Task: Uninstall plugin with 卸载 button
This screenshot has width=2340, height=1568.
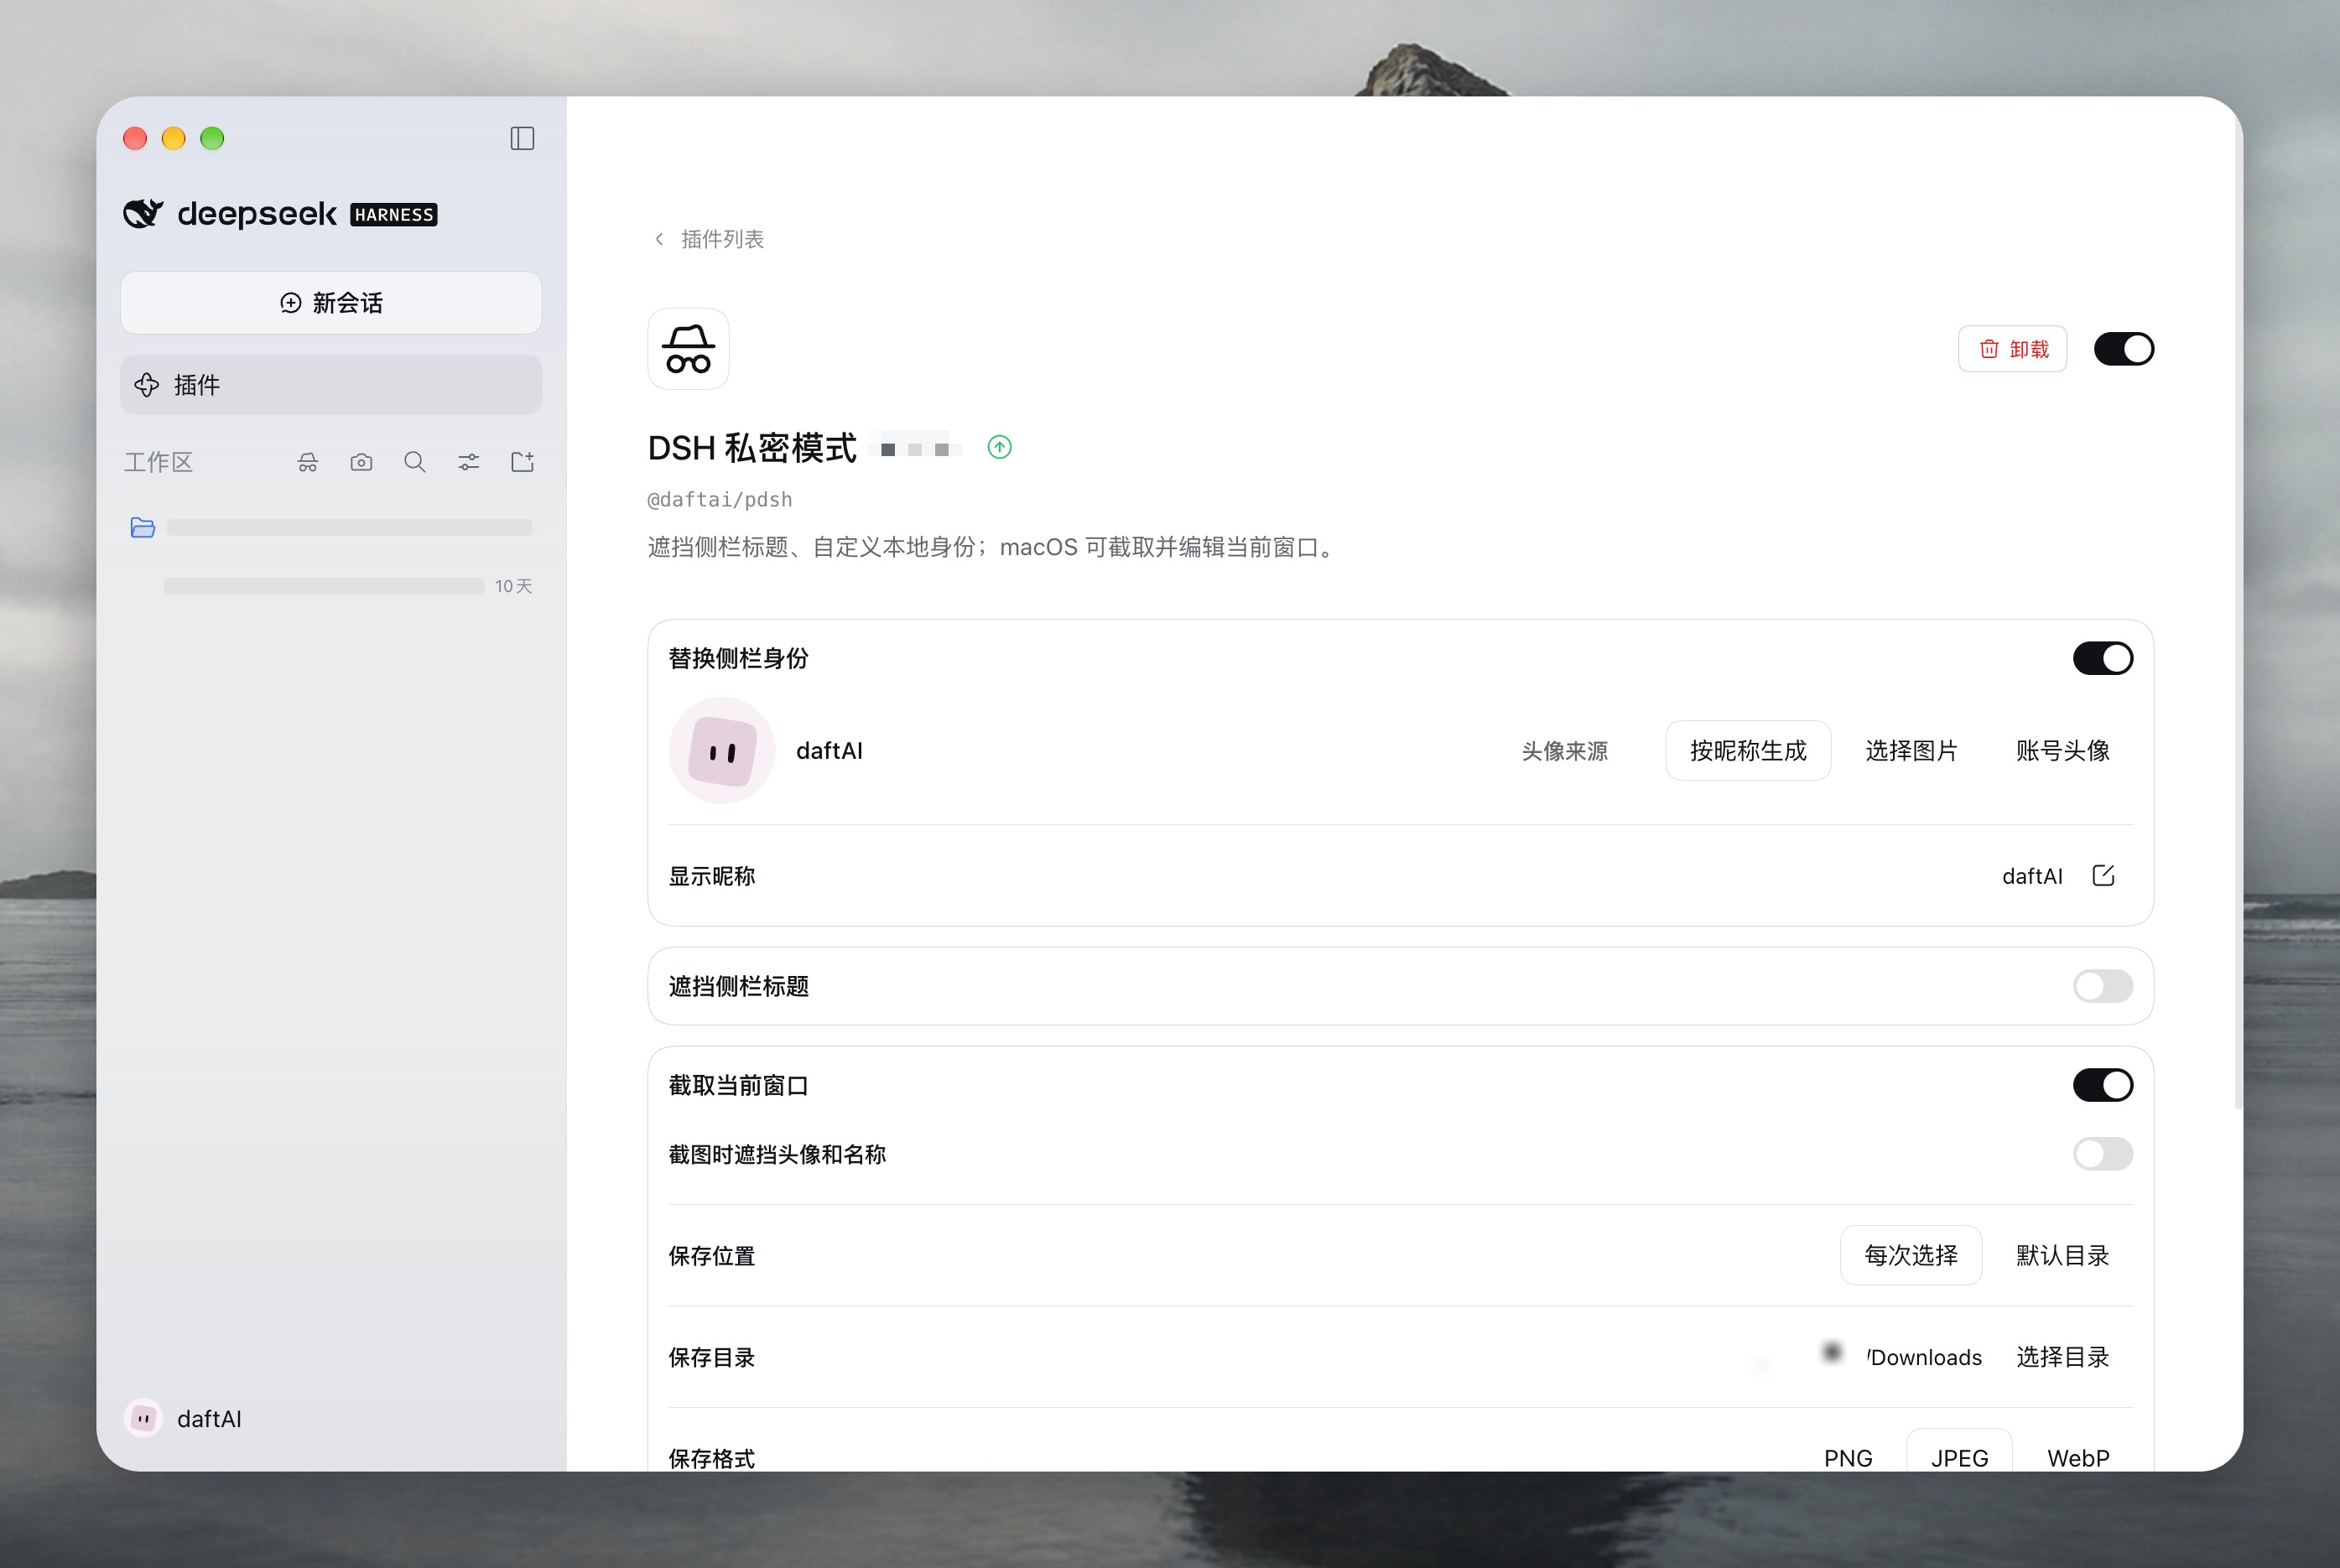Action: coord(2012,349)
